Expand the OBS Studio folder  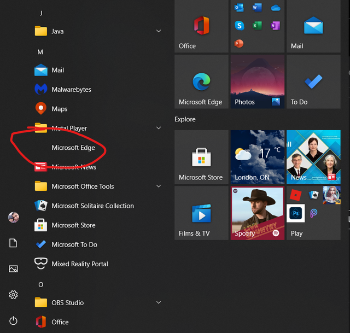[x=159, y=302]
